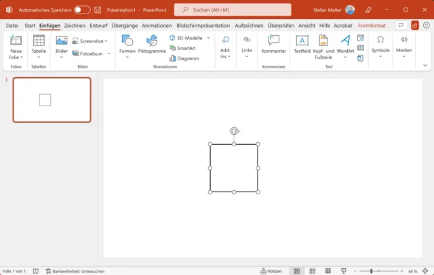Insert a SmartArt graphic
This screenshot has width=434, height=275.
[182, 48]
